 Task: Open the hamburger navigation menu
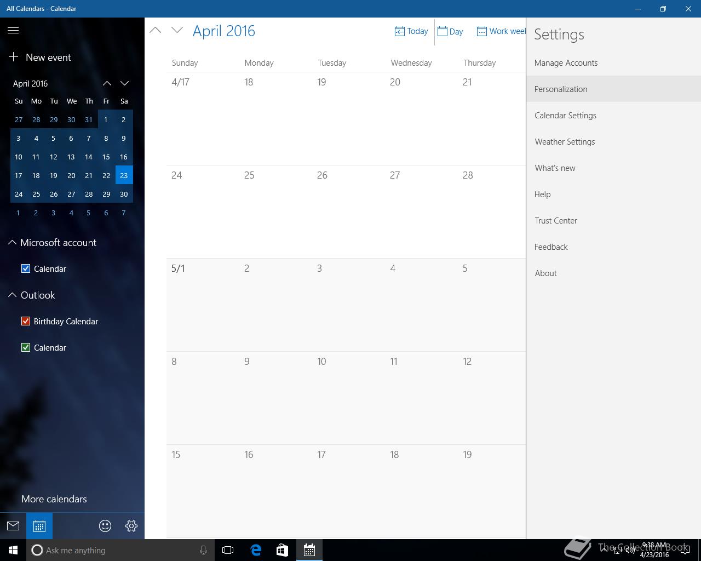pos(13,31)
